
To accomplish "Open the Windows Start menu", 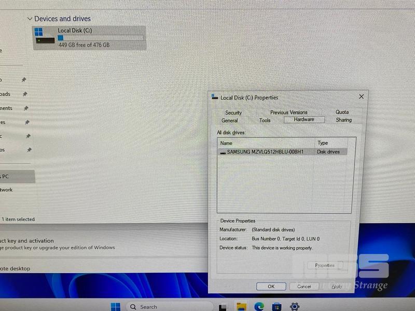I will tap(115, 307).
